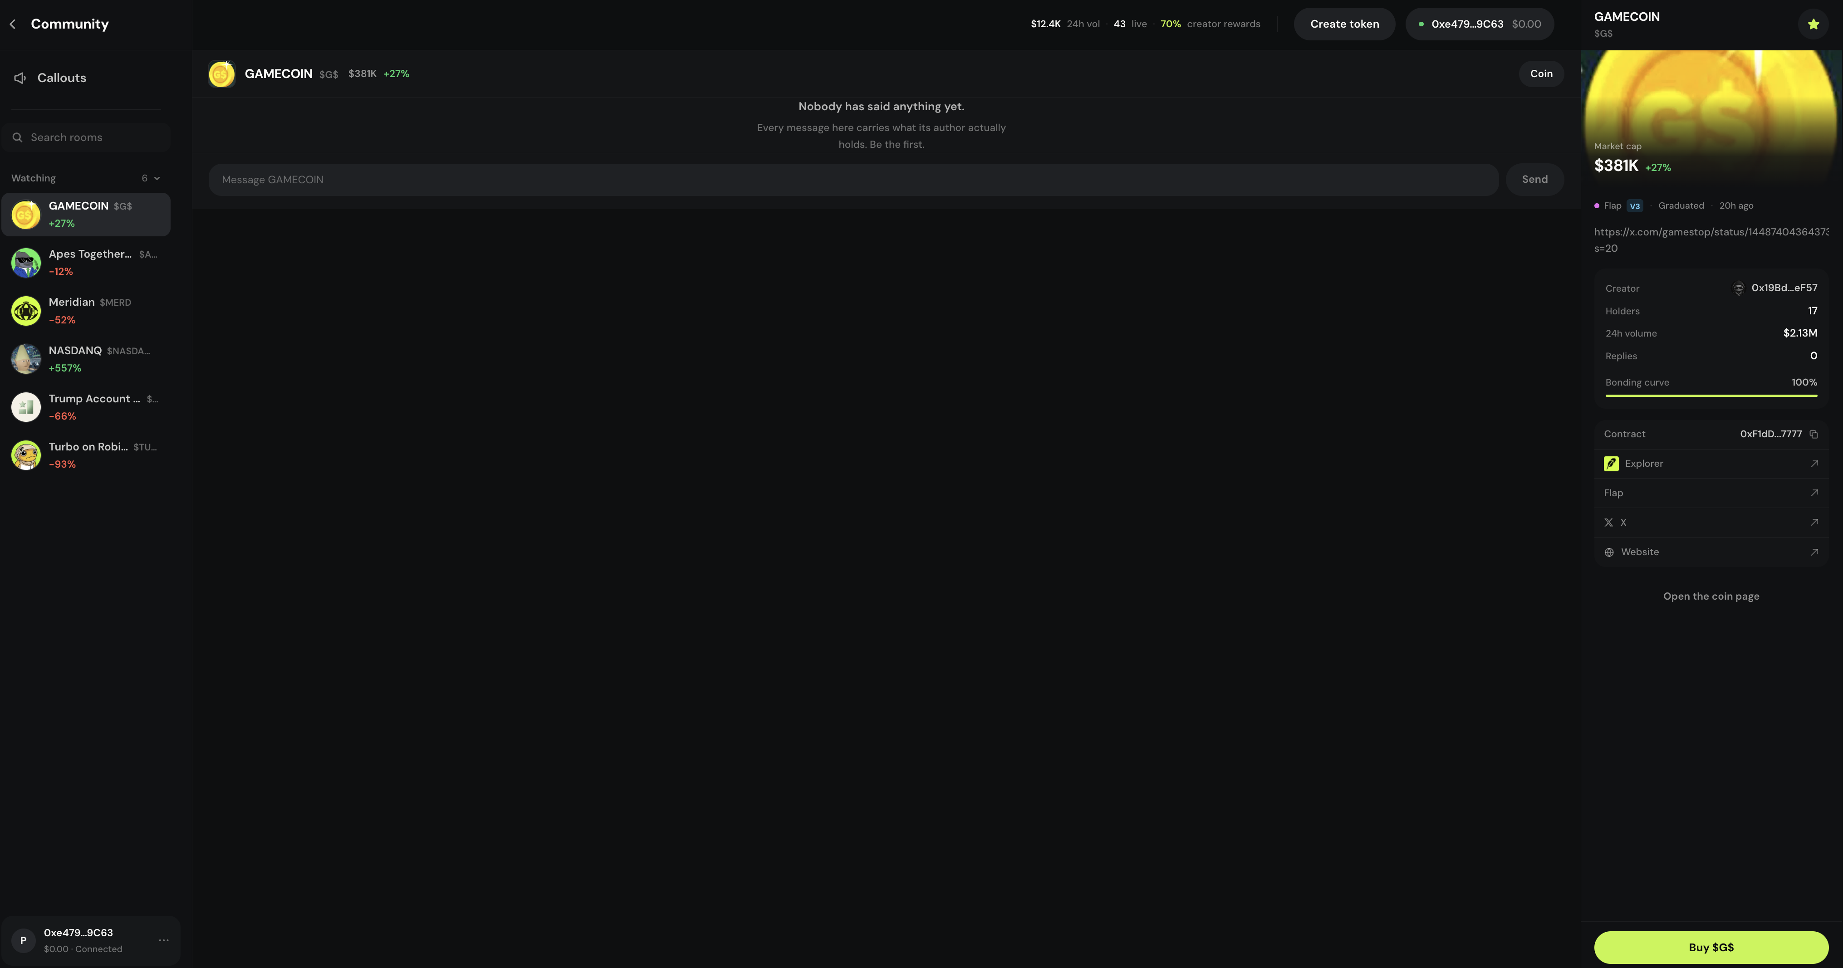Select Meridian avatar in Watching list
Viewport: 1843px width, 968px height.
point(26,311)
